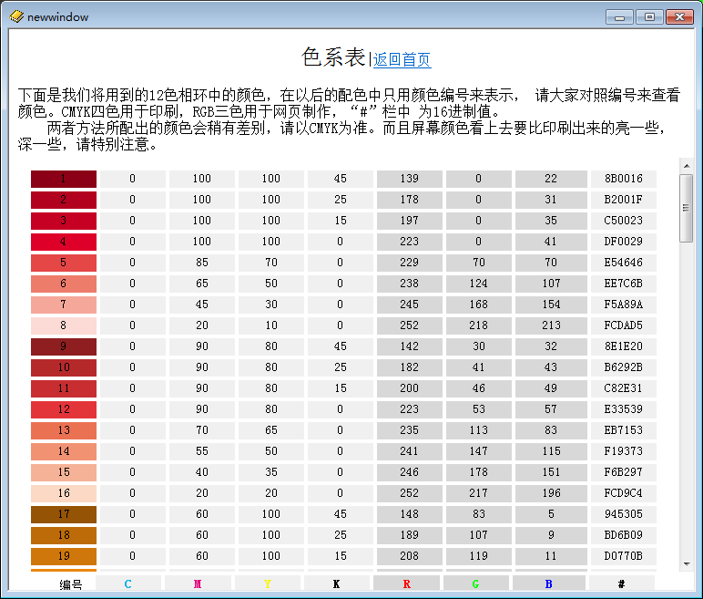Click the hex code DF0029 cell
This screenshot has height=599, width=703.
623,242
